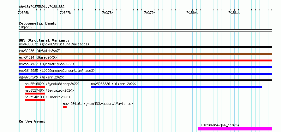The image size is (281, 132).
Task: Click the DGV Structural Variants track title
Action: pyautogui.click(x=44, y=40)
